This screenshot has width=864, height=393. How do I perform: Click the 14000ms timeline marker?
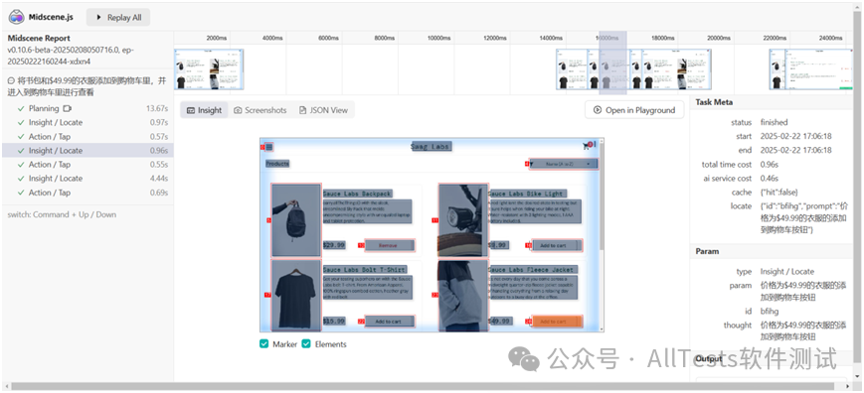(551, 38)
